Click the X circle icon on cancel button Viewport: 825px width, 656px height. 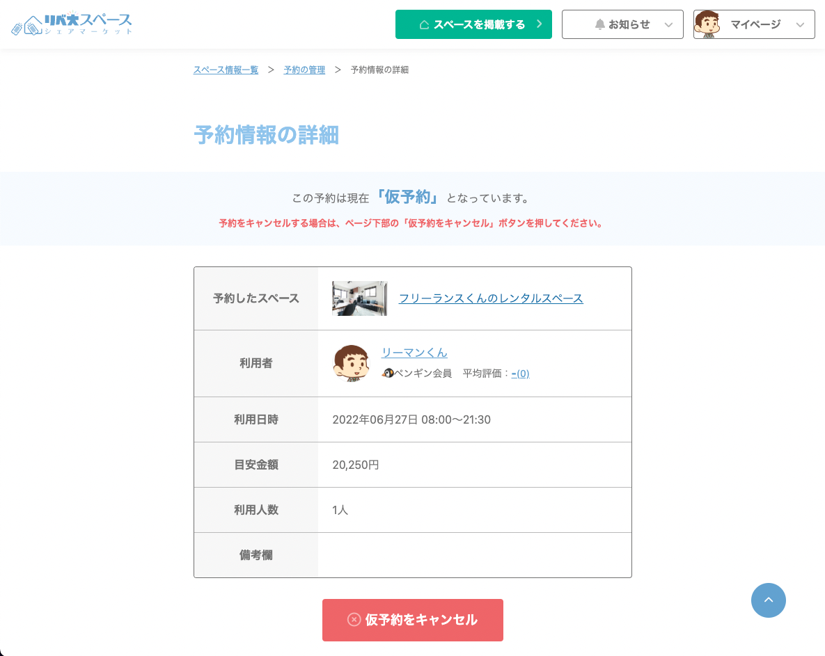[354, 620]
